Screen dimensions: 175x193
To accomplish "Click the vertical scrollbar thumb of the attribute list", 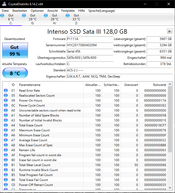I will click(x=170, y=119).
